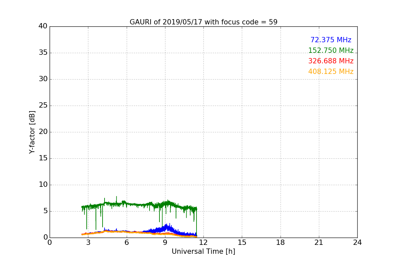Click the x-axis tick label 9

165,243
